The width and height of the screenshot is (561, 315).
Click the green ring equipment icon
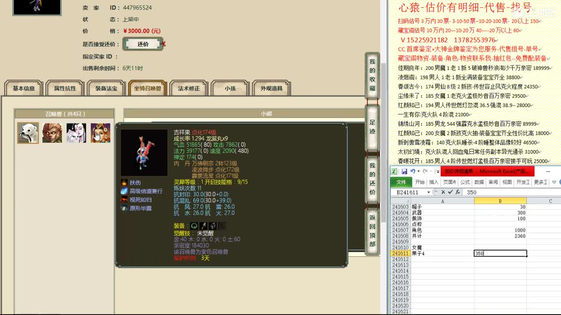[194, 226]
